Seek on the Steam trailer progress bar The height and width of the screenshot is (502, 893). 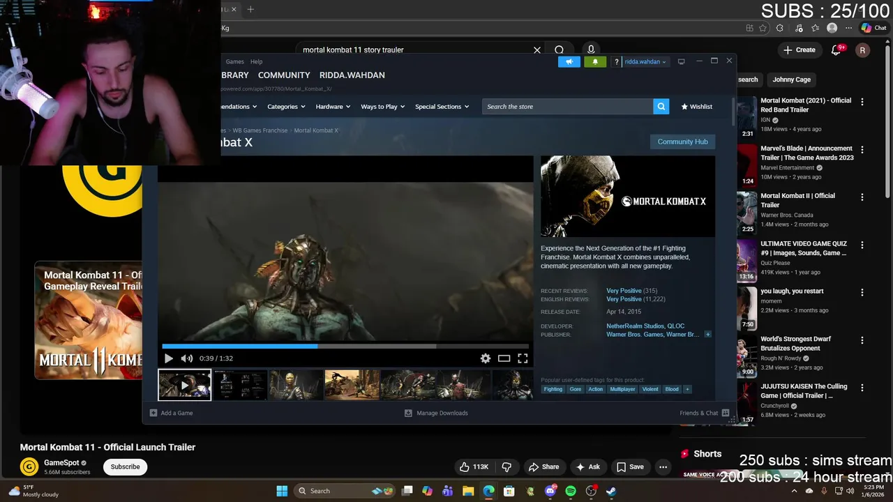point(345,346)
